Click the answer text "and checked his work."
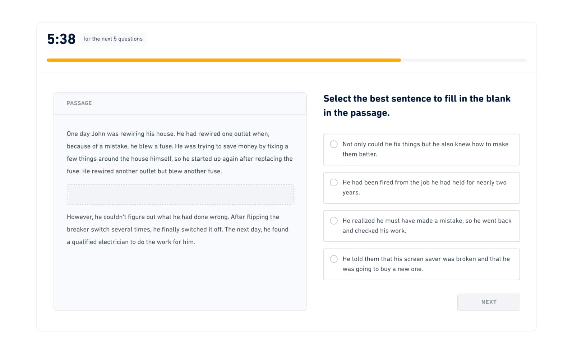568x353 pixels. tap(374, 231)
